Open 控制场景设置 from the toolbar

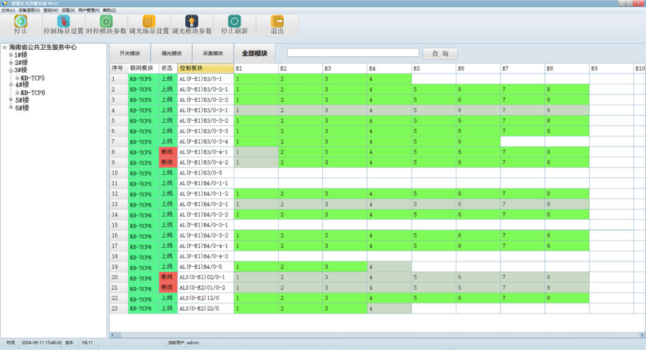pyautogui.click(x=63, y=21)
